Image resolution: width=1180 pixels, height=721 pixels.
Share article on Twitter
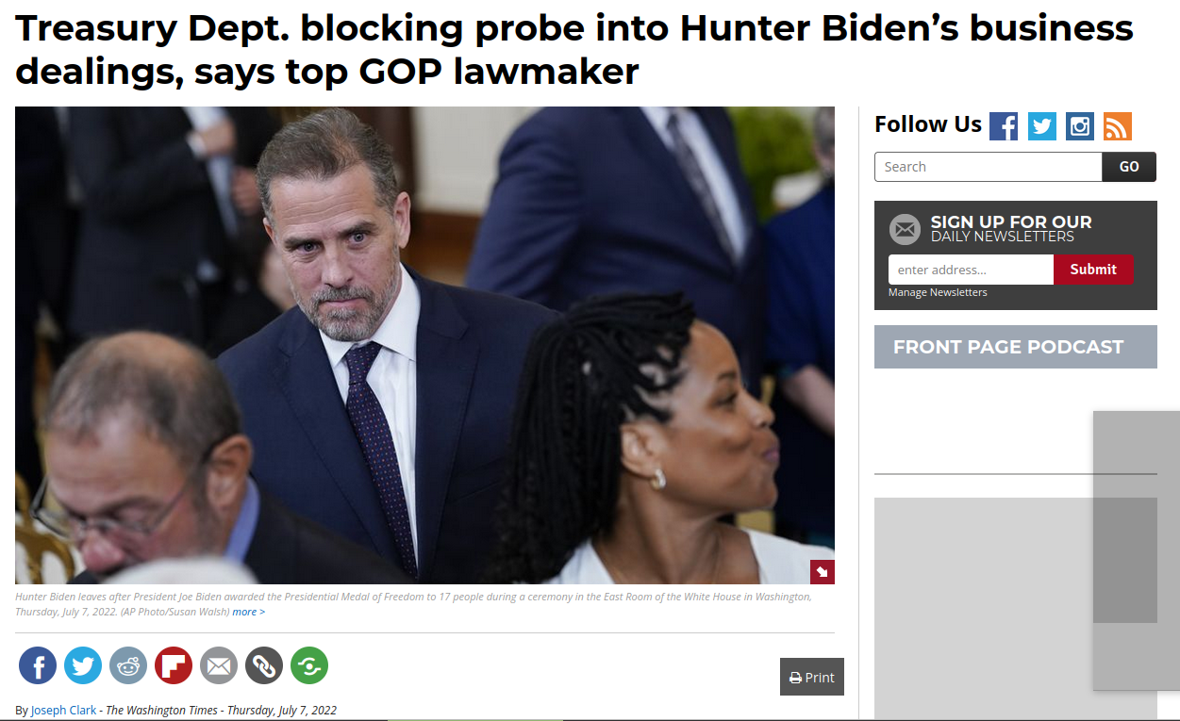(83, 665)
